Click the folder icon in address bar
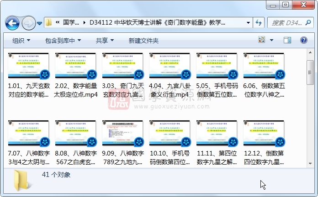 [49, 22]
